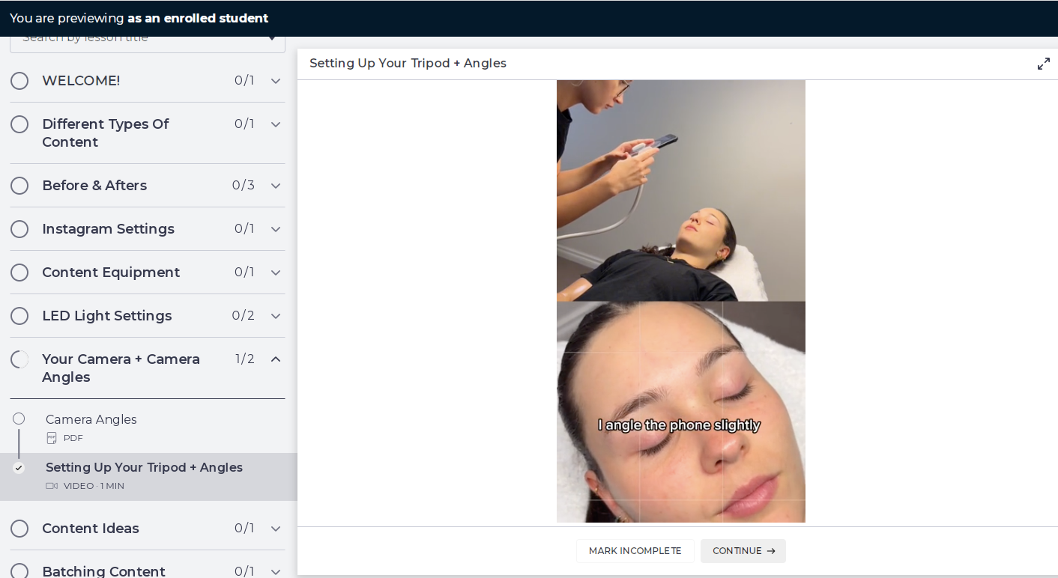Click the 0/2 progress indicator on LED Light Settings
The image size is (1058, 578).
click(243, 315)
